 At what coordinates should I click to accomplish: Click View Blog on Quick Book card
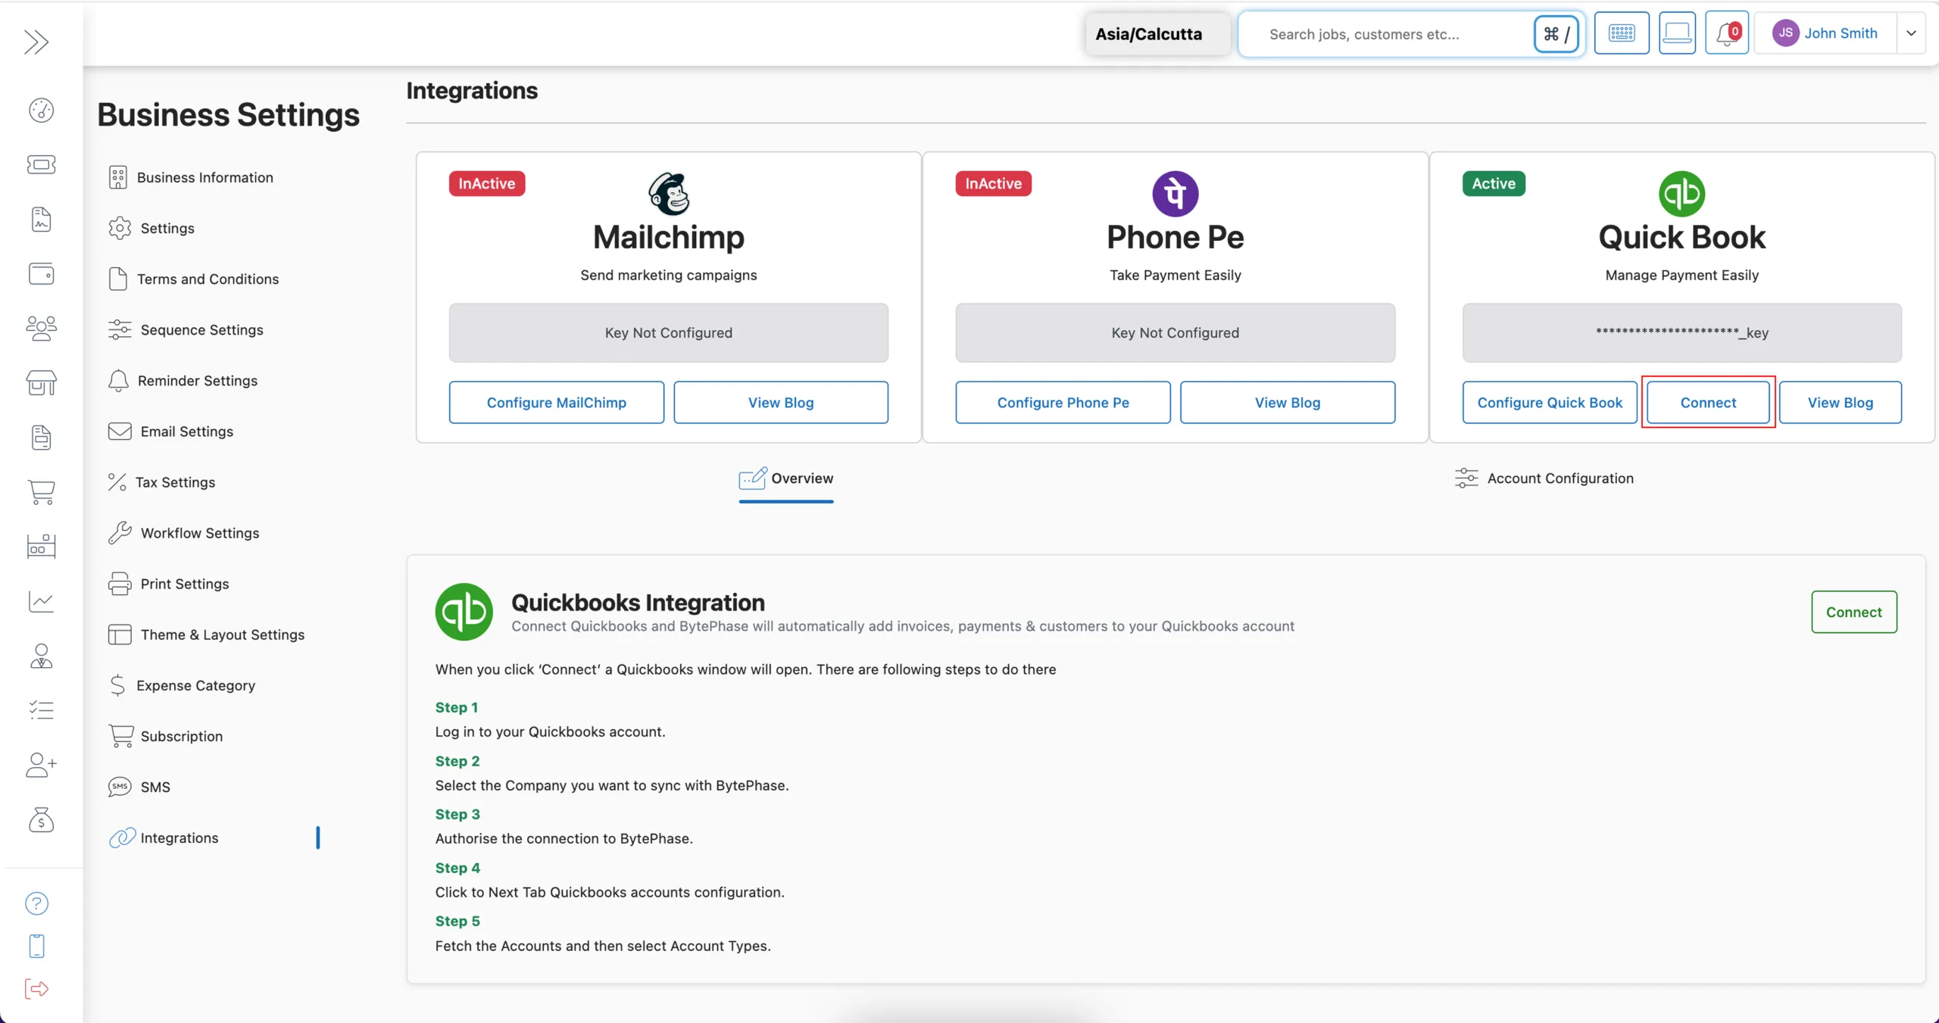(x=1841, y=402)
